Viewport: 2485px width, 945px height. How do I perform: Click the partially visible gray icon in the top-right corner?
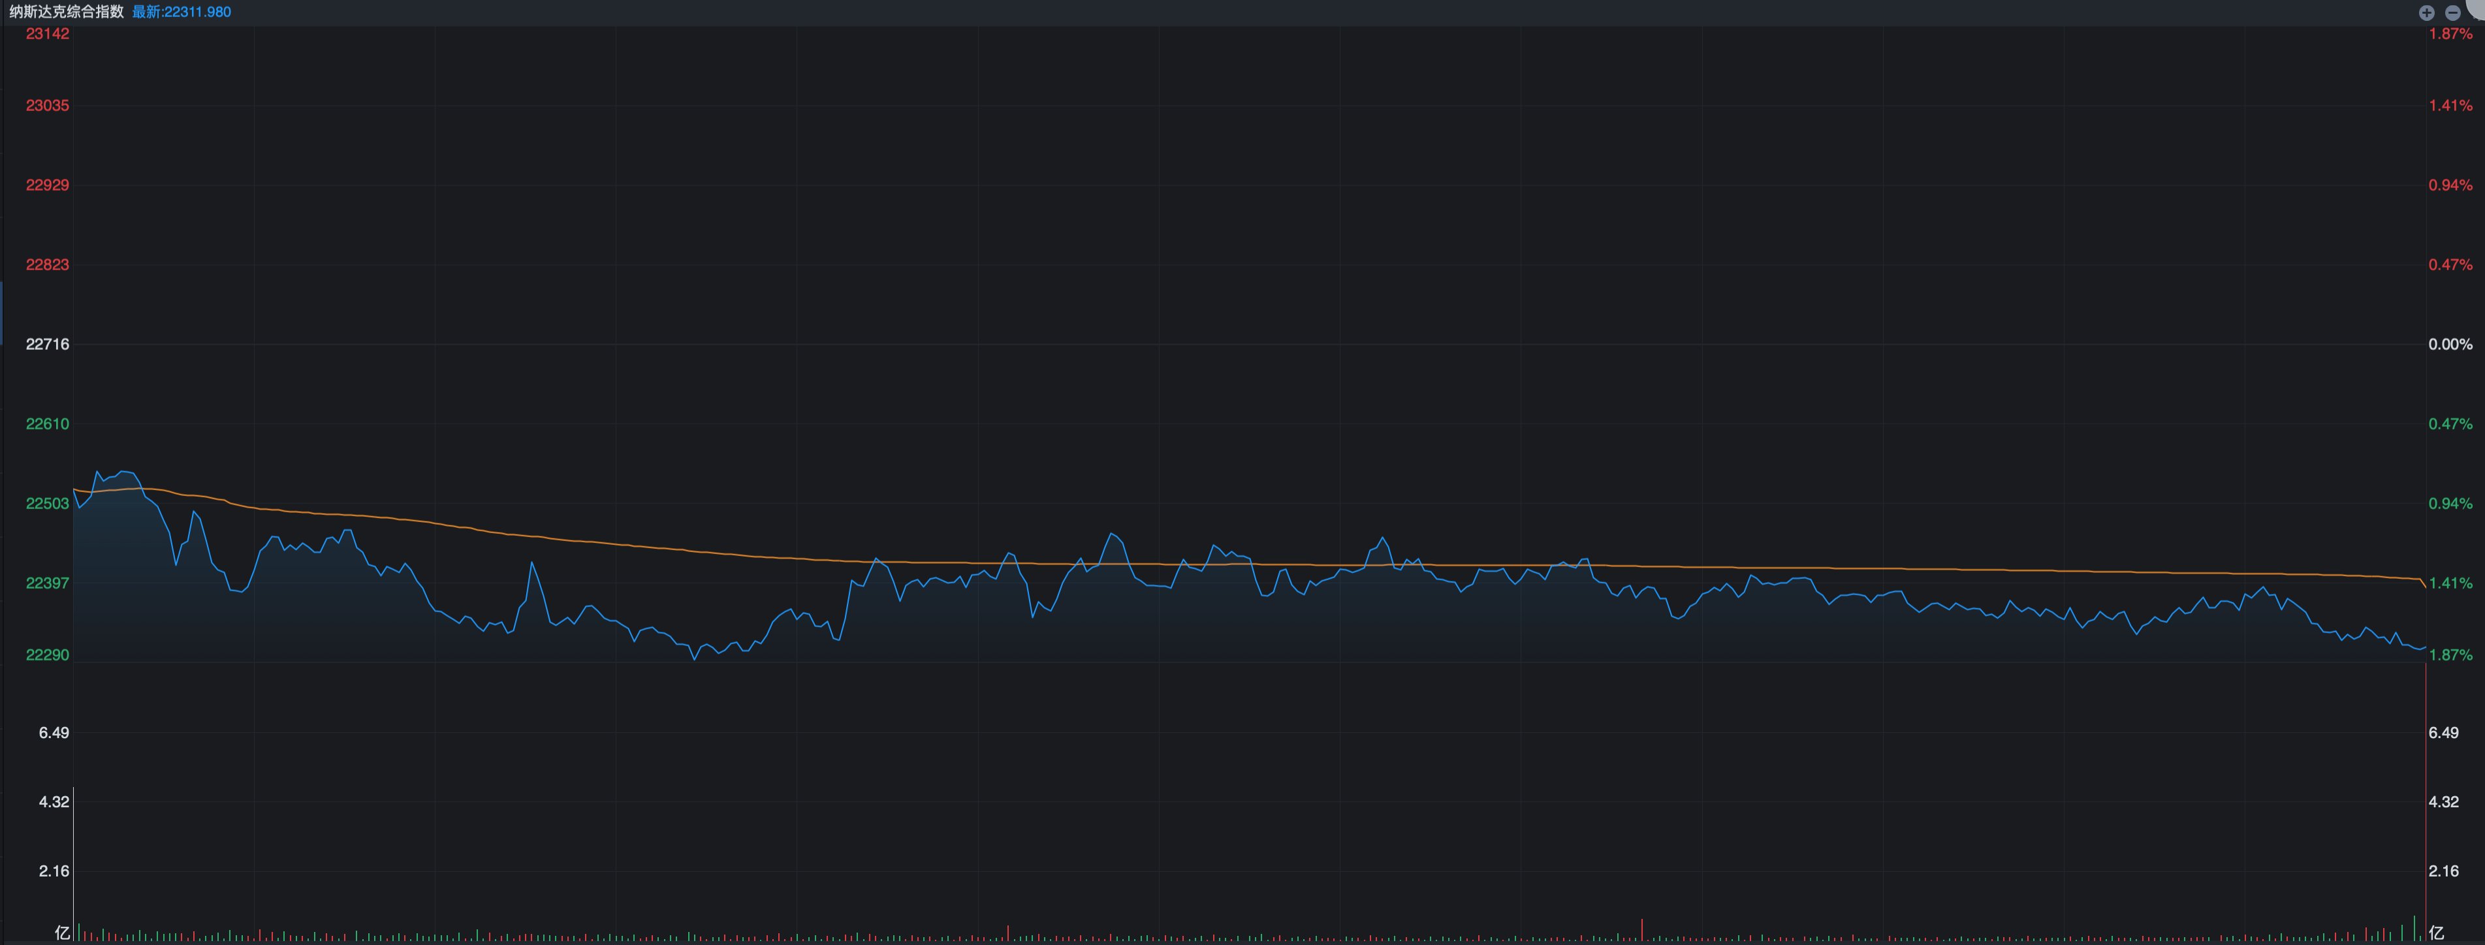pos(2477,8)
